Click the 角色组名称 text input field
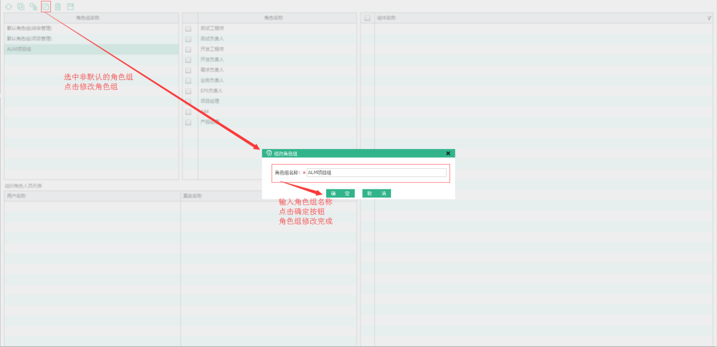The width and height of the screenshot is (717, 347). pos(376,173)
